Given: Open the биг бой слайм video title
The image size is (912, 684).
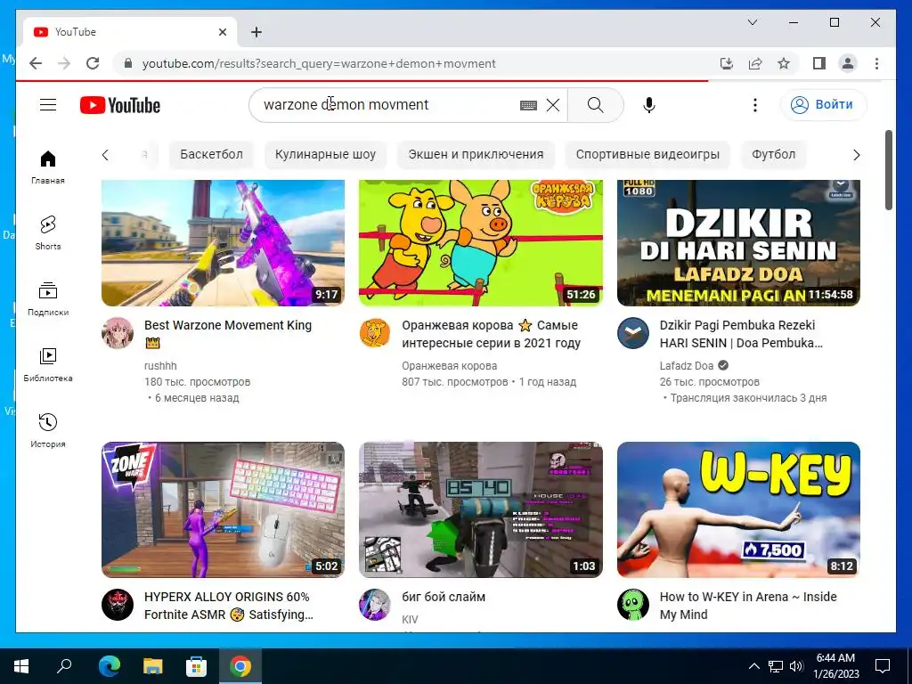Looking at the screenshot, I should click(444, 597).
